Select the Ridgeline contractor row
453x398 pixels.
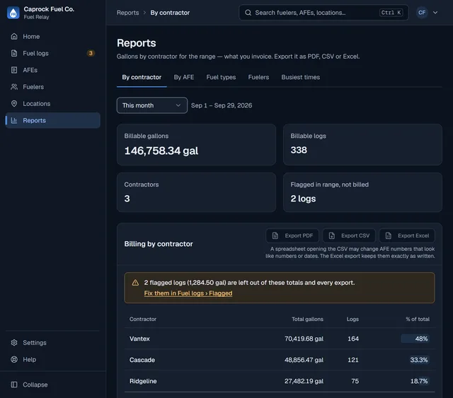280,381
